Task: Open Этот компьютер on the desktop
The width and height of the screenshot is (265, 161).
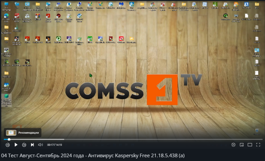Action: 6,6
